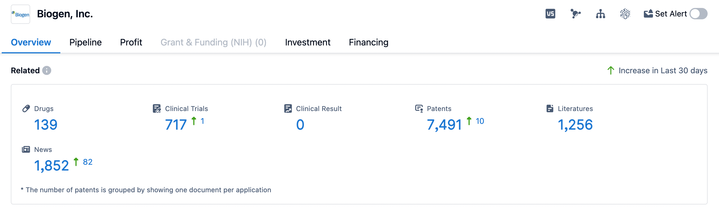Open the 717 Clinical Trials count
This screenshot has width=719, height=209.
(176, 125)
